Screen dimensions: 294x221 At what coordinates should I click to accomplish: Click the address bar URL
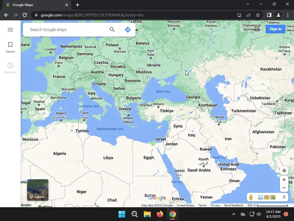[x=92, y=15]
